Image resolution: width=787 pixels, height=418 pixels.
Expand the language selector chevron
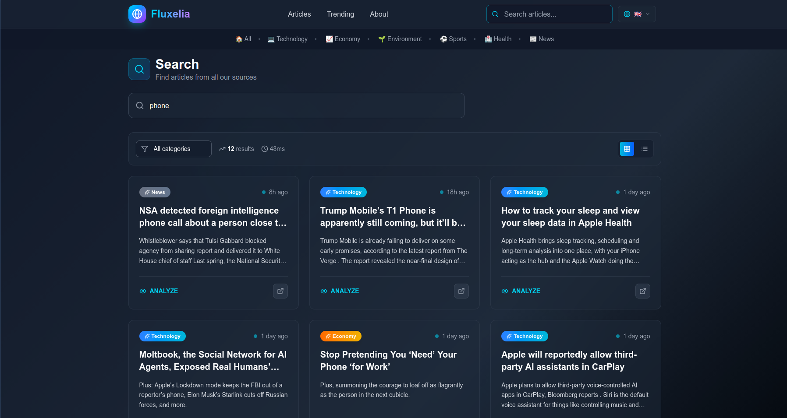coord(647,14)
